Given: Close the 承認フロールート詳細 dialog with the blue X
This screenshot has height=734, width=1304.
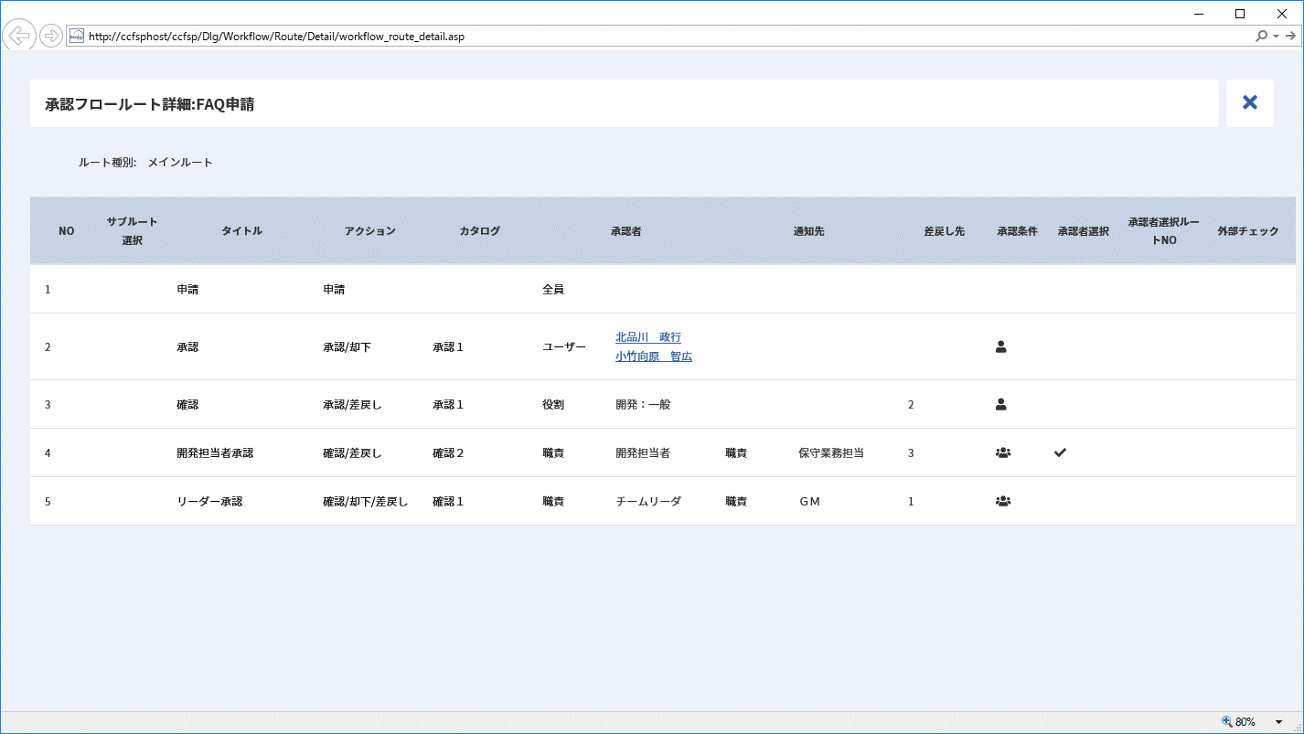Looking at the screenshot, I should coord(1250,102).
